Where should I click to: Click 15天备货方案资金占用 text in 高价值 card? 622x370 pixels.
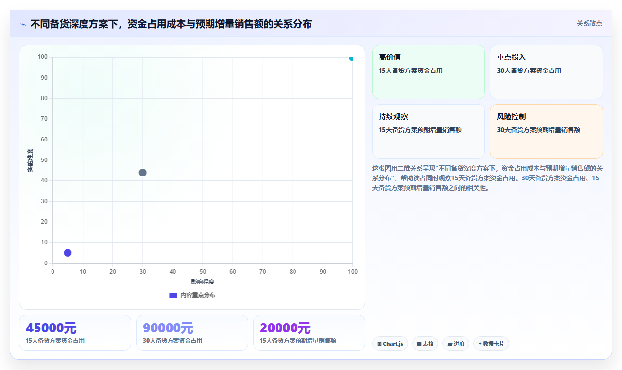tap(411, 71)
